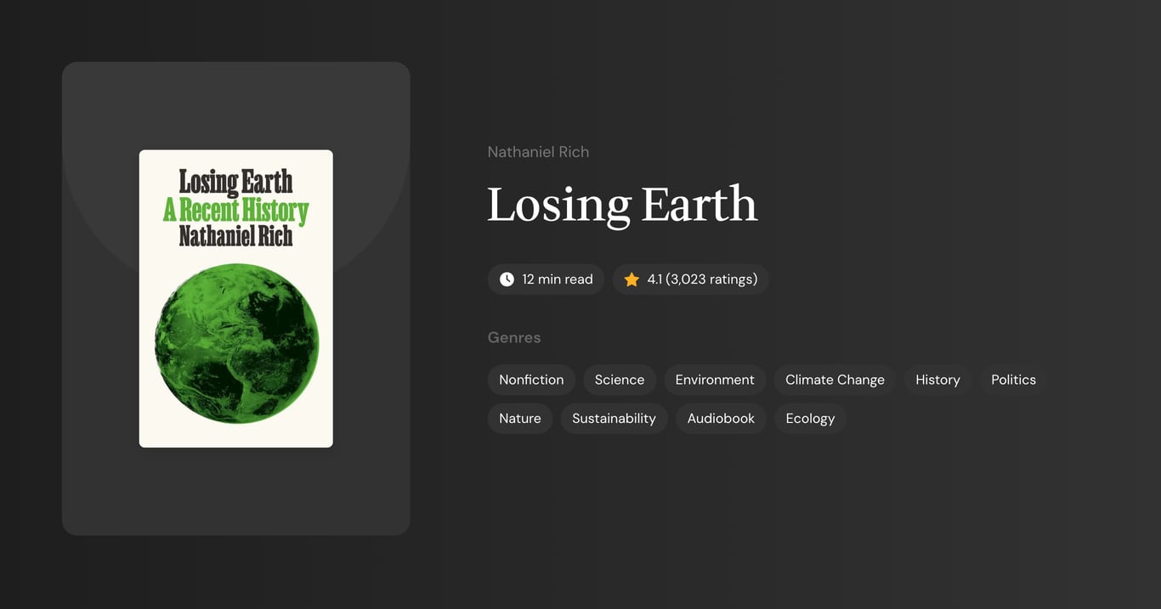Select the Nonfiction genre tag
Screen dimensions: 1161x609
[x=531, y=380]
